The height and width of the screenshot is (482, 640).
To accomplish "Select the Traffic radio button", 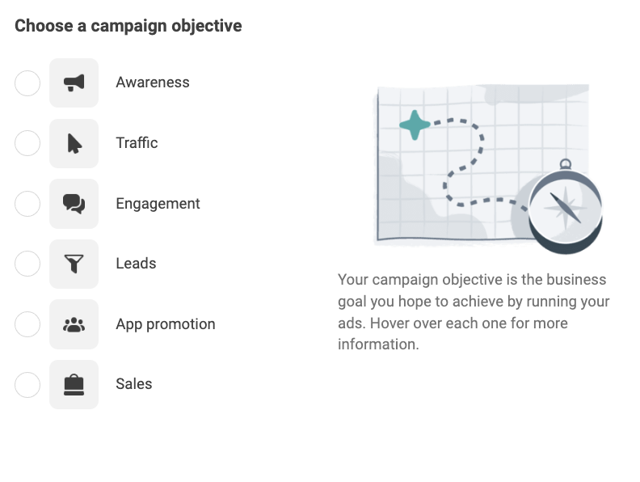I will [27, 143].
